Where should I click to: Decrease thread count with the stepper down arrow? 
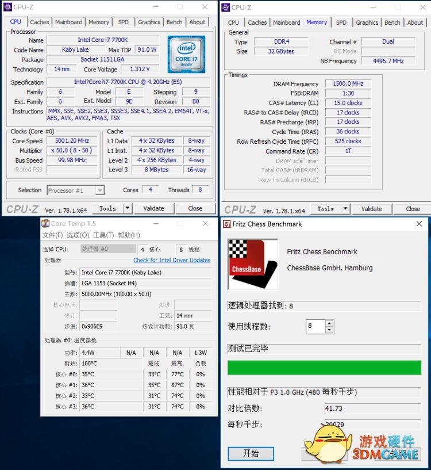click(329, 330)
